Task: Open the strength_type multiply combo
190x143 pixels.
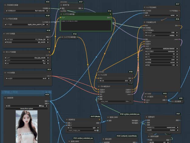Action: [x=161, y=35]
